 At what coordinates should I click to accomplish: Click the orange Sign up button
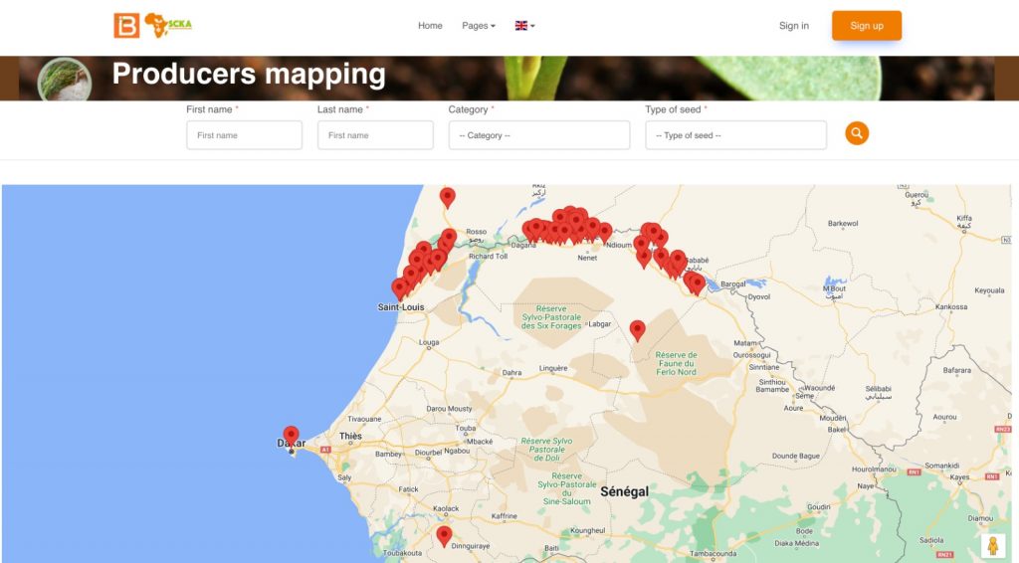(867, 26)
